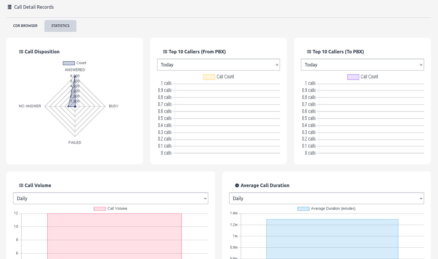Click the pink Call Volume bar
The width and height of the screenshot is (438, 259).
114,236
